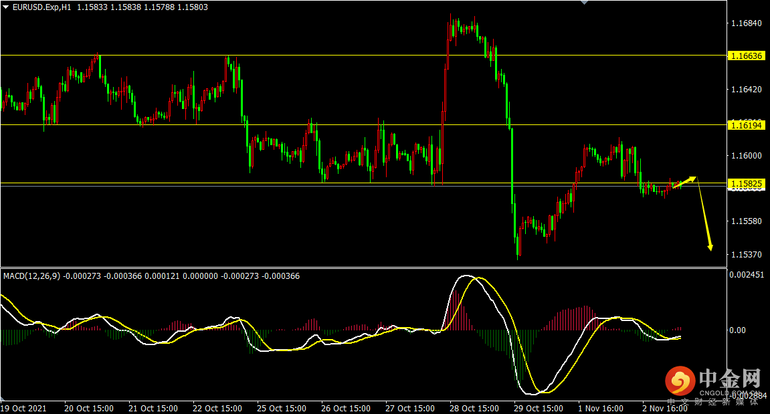This screenshot has width=770, height=414.
Task: Click 1.16420 on the price axis
Action: pos(747,90)
